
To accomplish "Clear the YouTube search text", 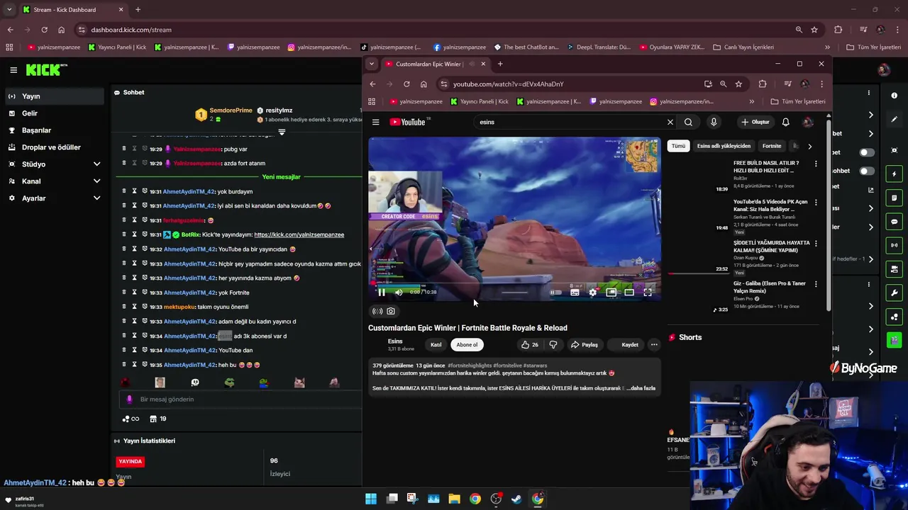I will click(x=670, y=122).
